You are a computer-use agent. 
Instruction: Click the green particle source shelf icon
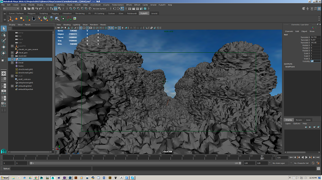point(28,18)
